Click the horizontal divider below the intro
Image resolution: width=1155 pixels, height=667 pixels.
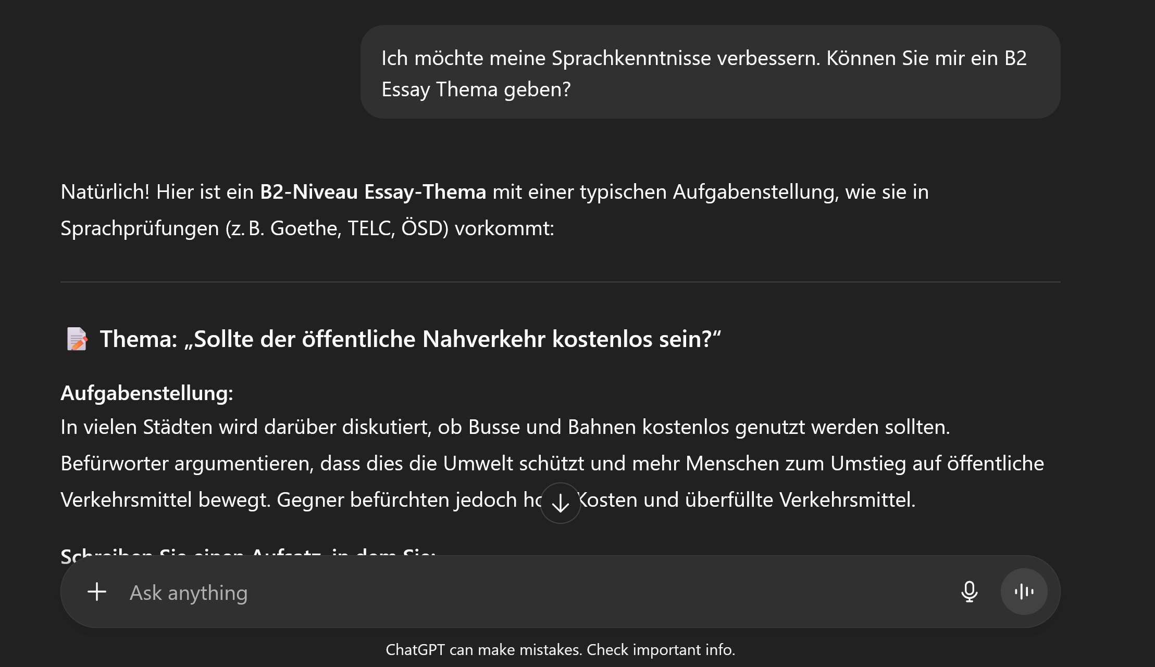(x=560, y=282)
